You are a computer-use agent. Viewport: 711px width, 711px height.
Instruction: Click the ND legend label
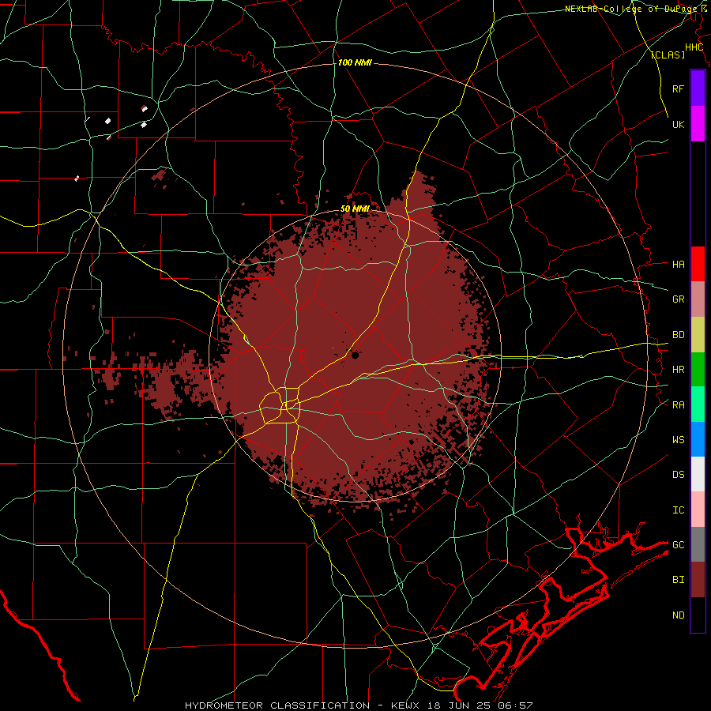[x=679, y=615]
